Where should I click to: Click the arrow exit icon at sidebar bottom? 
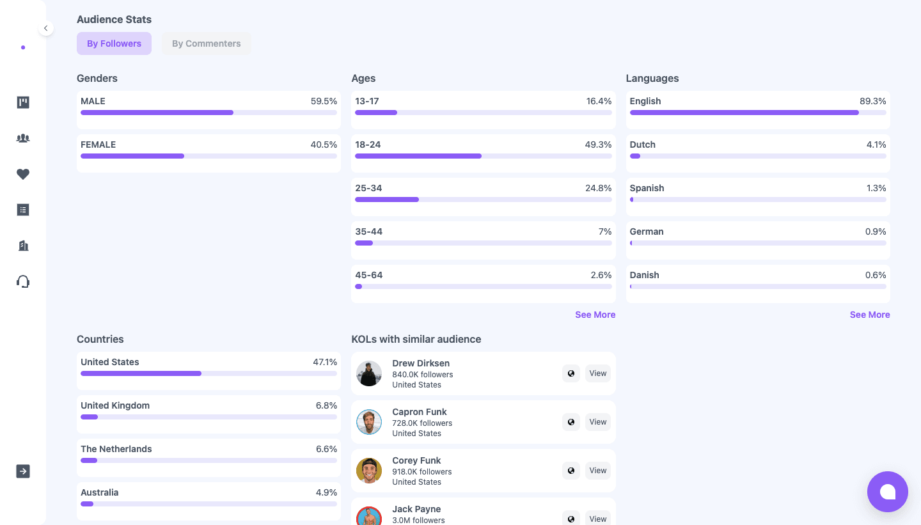tap(23, 471)
